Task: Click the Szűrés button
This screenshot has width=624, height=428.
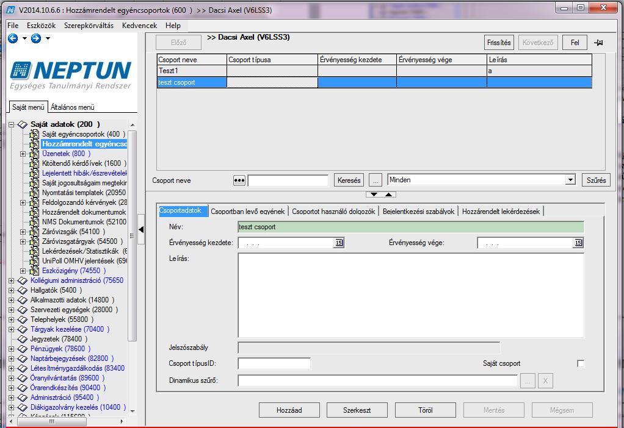Action: point(596,180)
